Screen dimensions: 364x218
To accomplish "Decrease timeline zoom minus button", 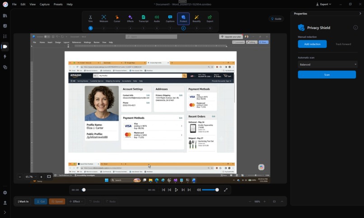I will (250, 202).
